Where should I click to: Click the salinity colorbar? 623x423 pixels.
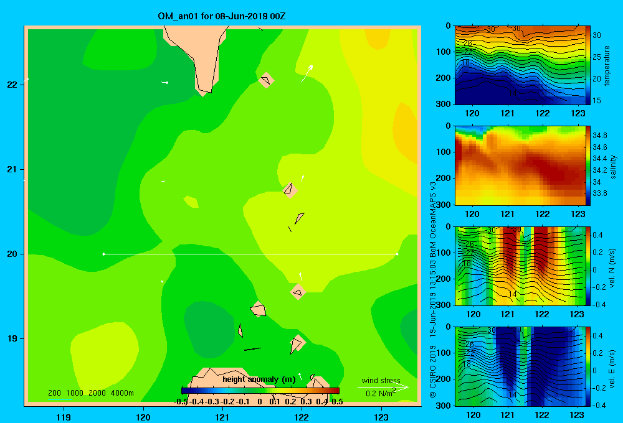pyautogui.click(x=588, y=165)
